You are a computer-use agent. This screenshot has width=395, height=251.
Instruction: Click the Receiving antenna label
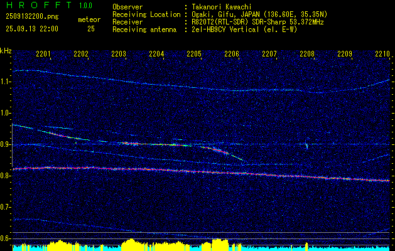tap(144, 29)
